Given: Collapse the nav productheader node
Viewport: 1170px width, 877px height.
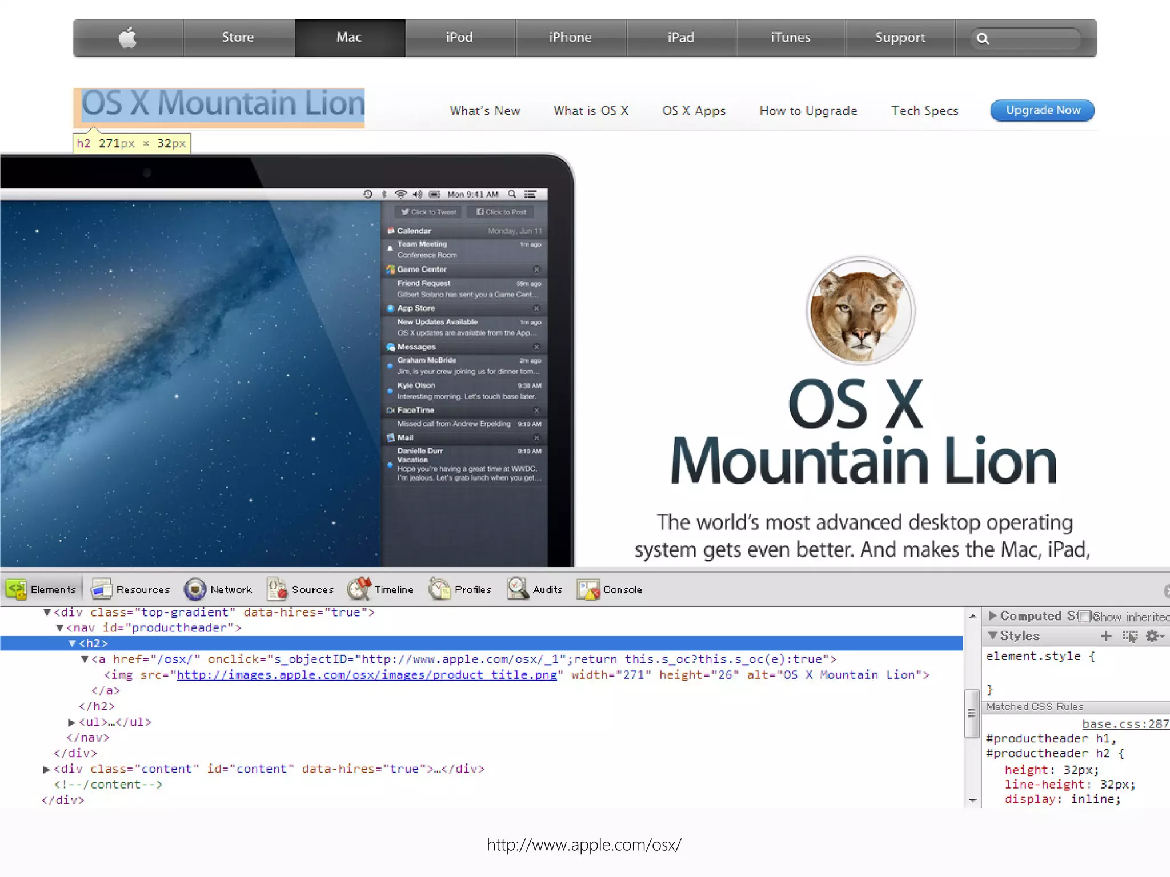Looking at the screenshot, I should 59,628.
